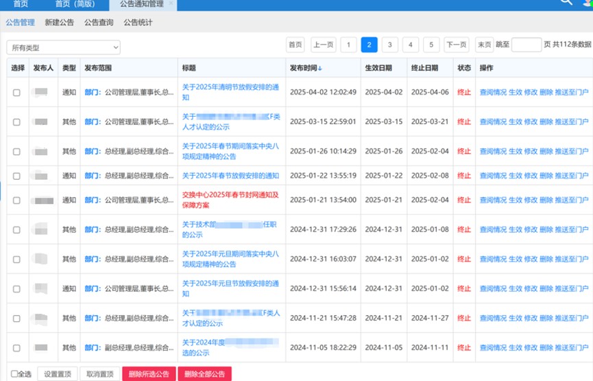This screenshot has width=593, height=381.
Task: Select checkbox for 交换中心2025年春节封网通知 row
Action: click(16, 200)
